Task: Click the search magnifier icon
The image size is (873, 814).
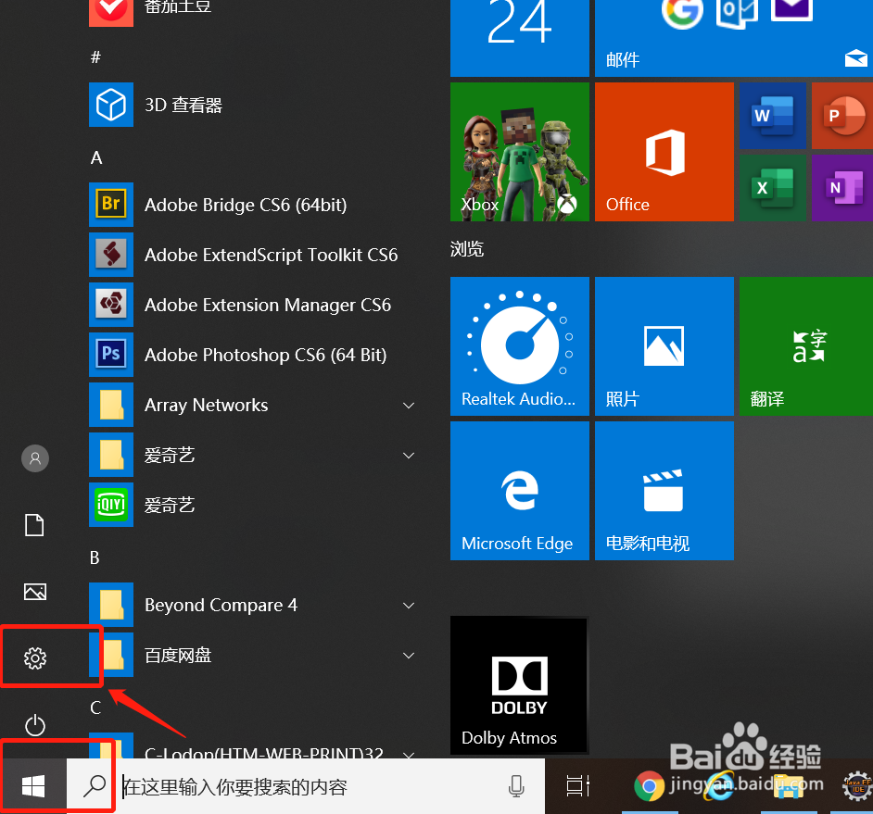Action: click(95, 786)
